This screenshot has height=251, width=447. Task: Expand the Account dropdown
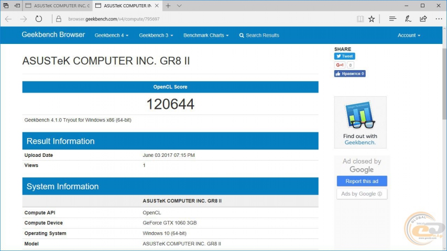pyautogui.click(x=409, y=35)
